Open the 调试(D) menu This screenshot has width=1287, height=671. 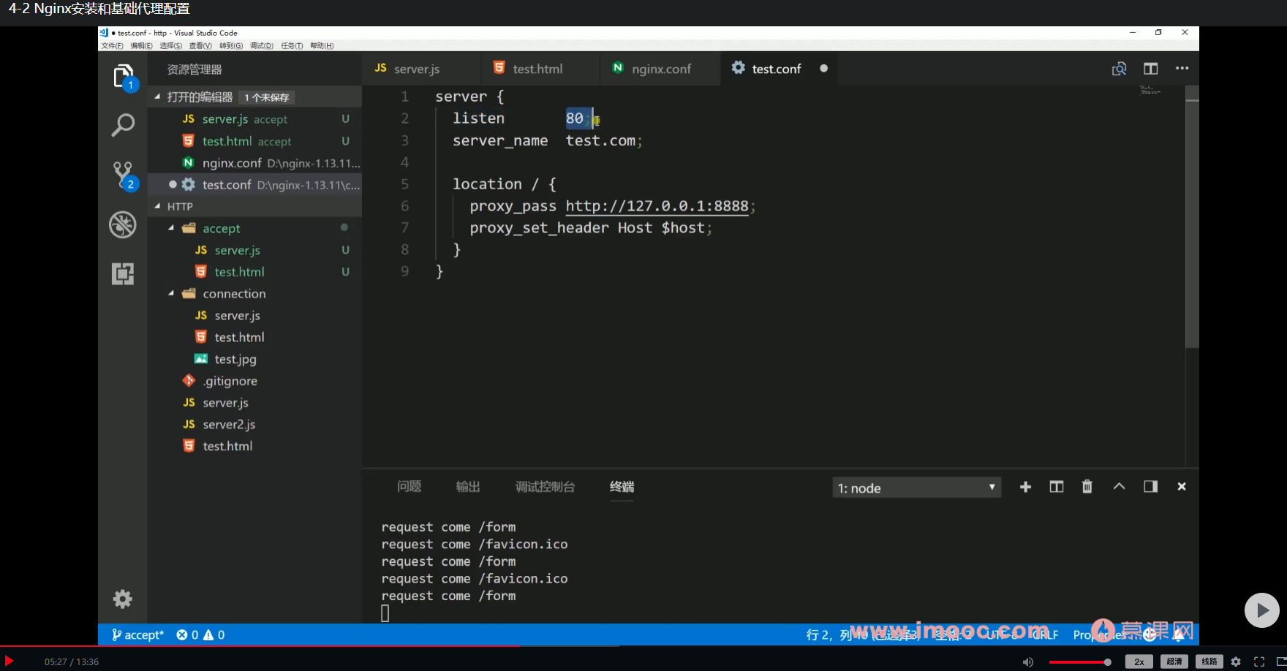[x=262, y=45]
